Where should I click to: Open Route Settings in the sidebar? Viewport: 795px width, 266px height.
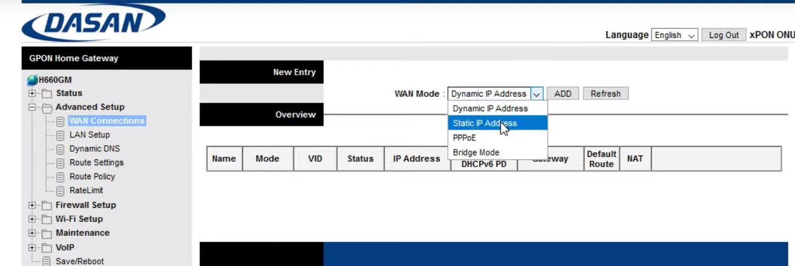pos(96,163)
